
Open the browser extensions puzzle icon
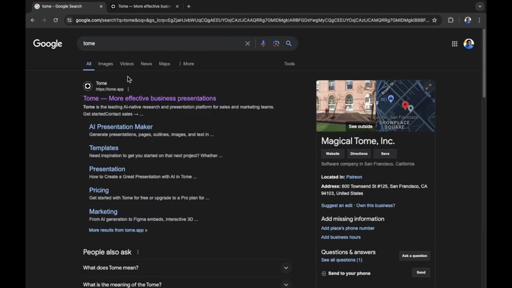point(451,20)
